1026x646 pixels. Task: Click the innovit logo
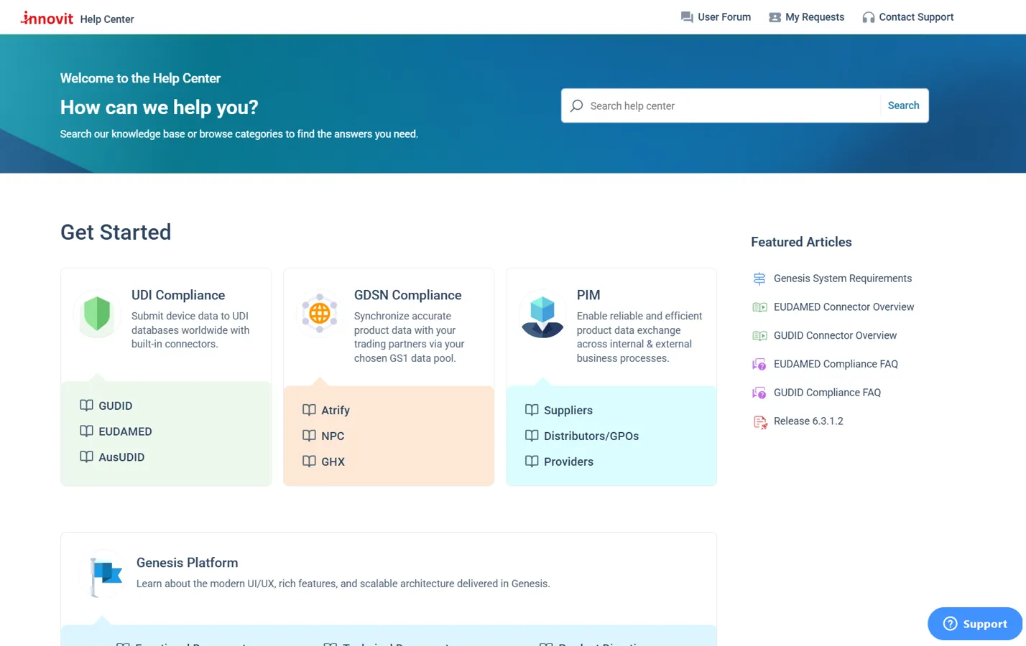pos(47,18)
